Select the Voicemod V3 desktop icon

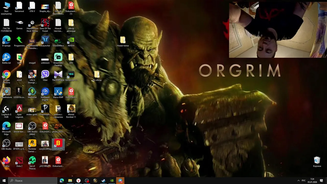71,76
